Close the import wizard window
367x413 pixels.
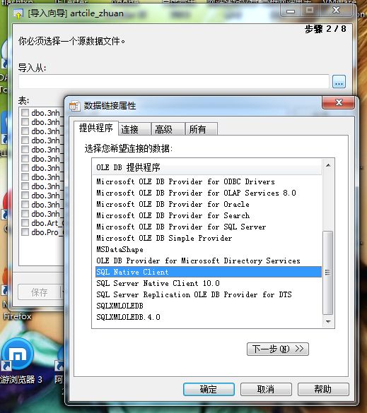[336, 11]
